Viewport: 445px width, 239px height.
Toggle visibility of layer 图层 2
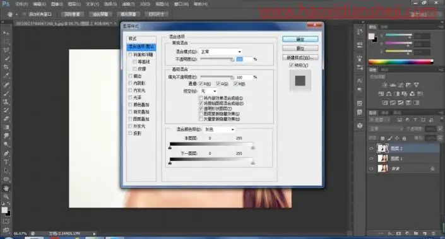[371, 148]
